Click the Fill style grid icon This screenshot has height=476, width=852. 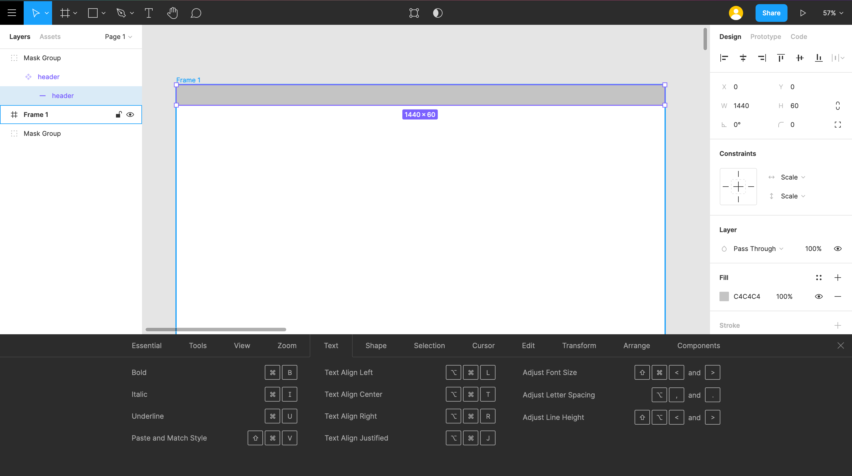point(819,278)
